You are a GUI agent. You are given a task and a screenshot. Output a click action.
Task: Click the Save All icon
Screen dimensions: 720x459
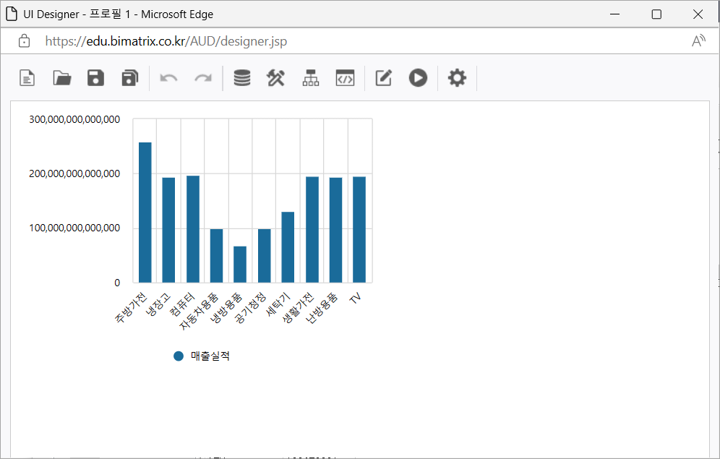[x=129, y=78]
